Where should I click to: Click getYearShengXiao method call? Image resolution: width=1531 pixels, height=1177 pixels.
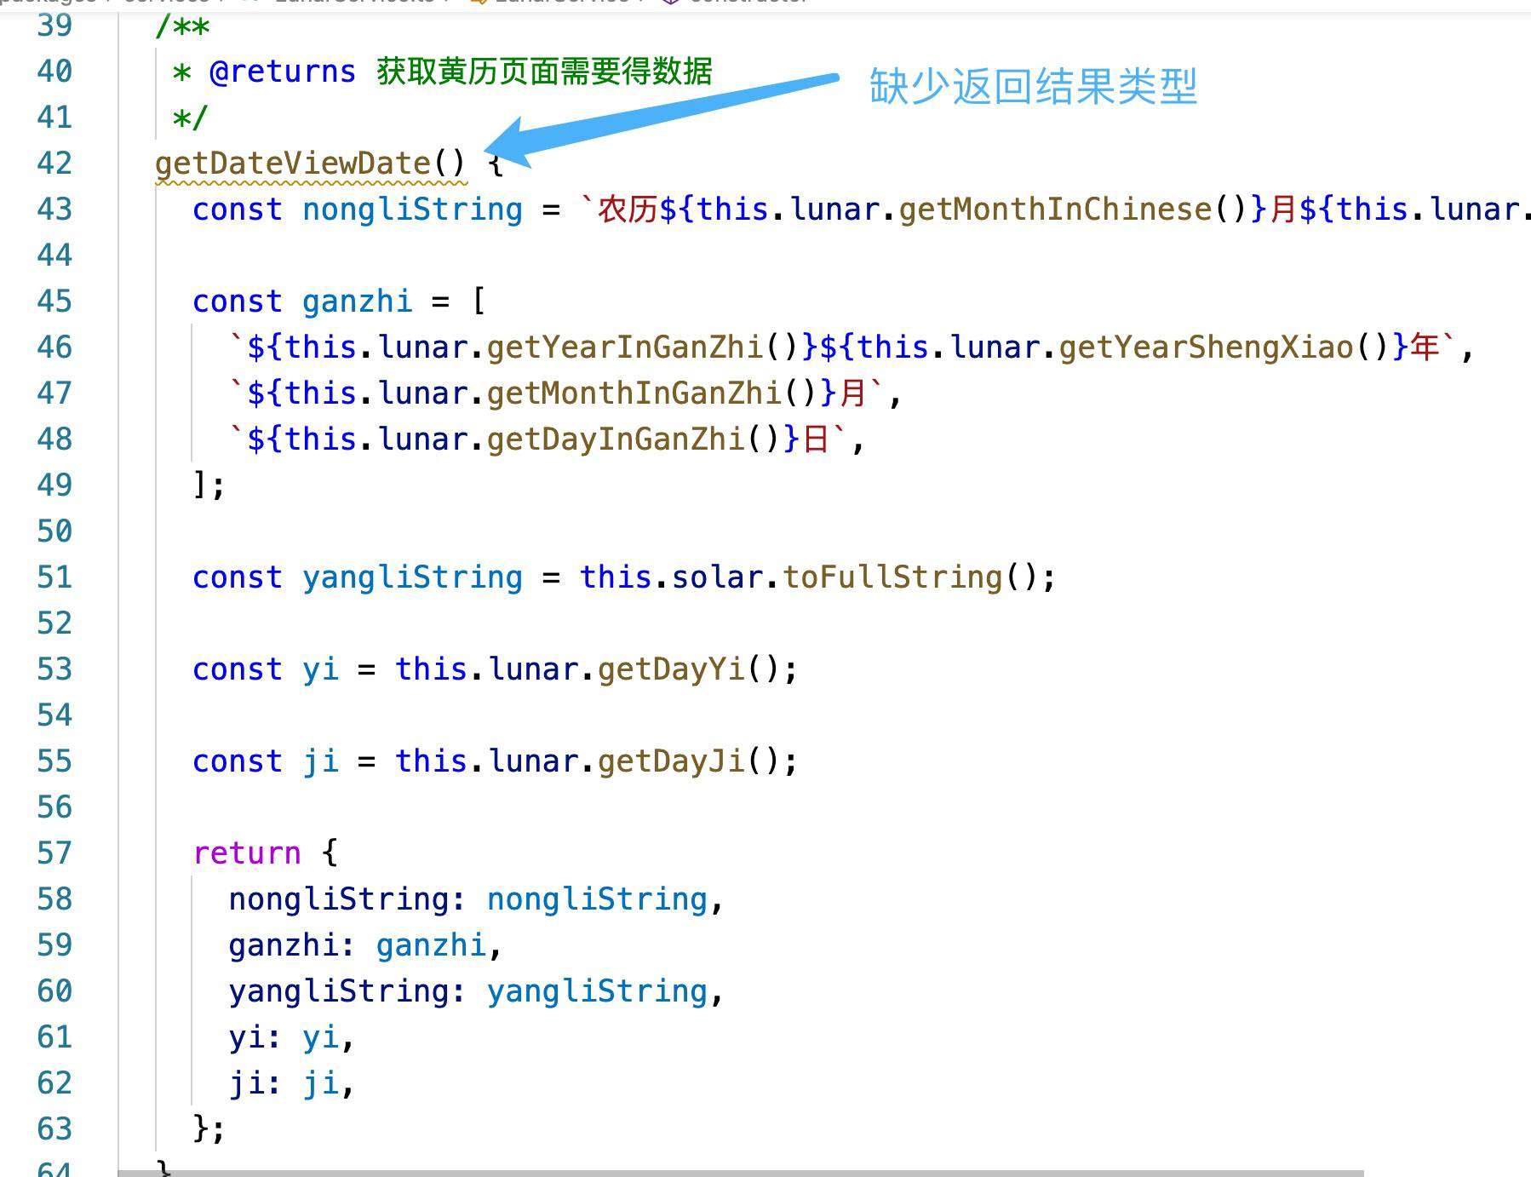pyautogui.click(x=1207, y=347)
